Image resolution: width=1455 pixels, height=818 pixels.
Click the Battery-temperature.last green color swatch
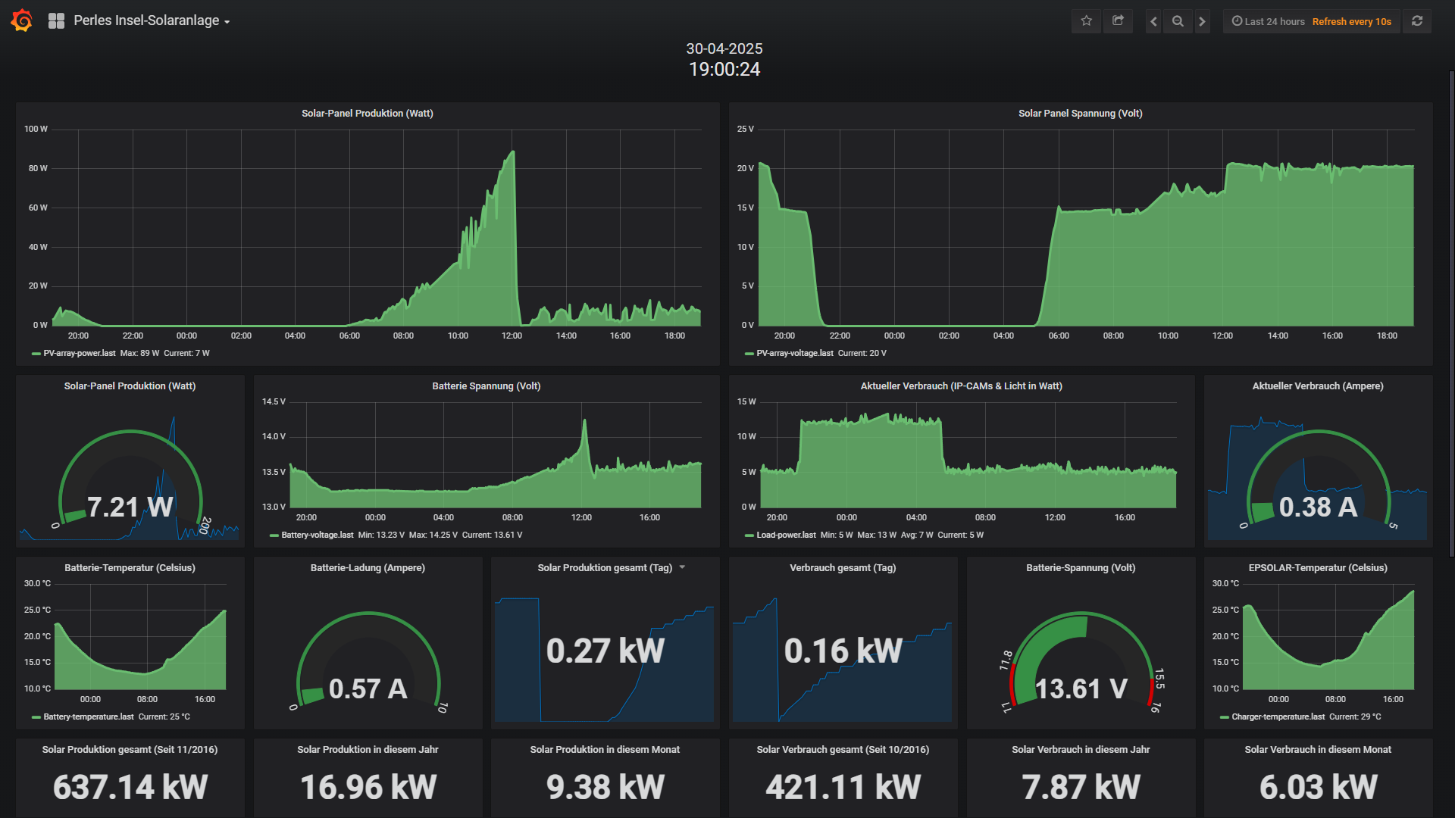36,717
